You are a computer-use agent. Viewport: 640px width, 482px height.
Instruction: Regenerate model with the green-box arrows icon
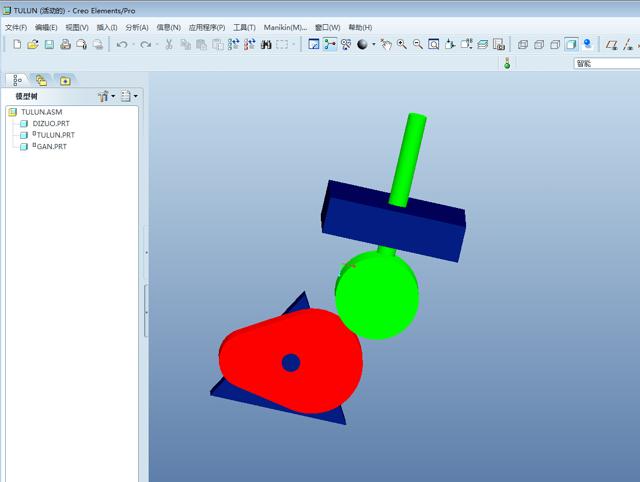233,44
